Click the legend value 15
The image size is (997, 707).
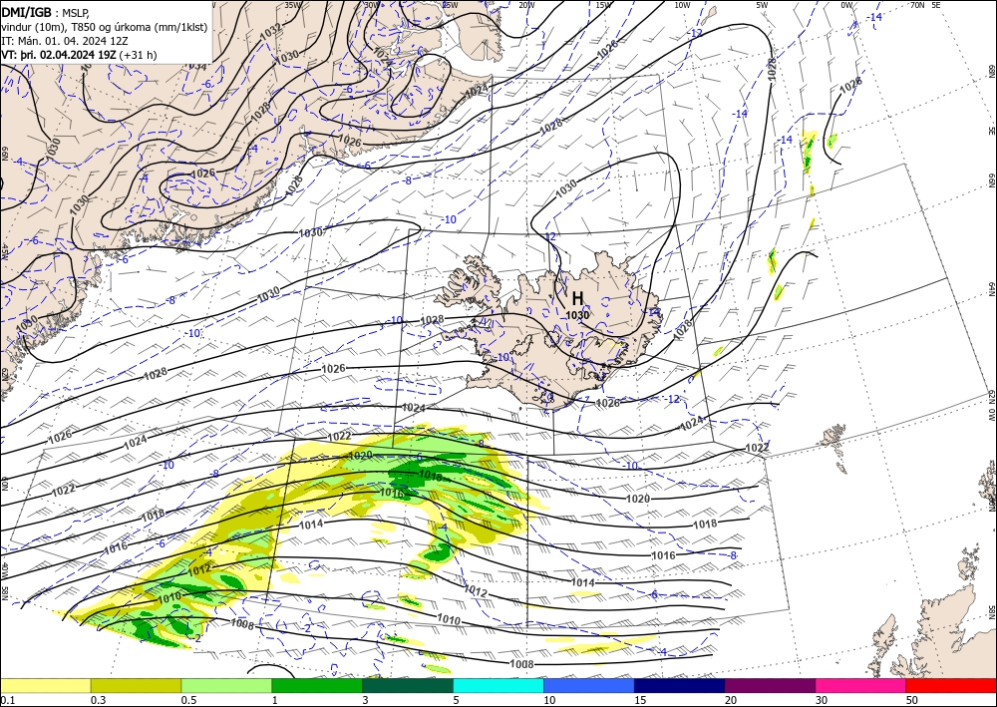click(x=640, y=700)
